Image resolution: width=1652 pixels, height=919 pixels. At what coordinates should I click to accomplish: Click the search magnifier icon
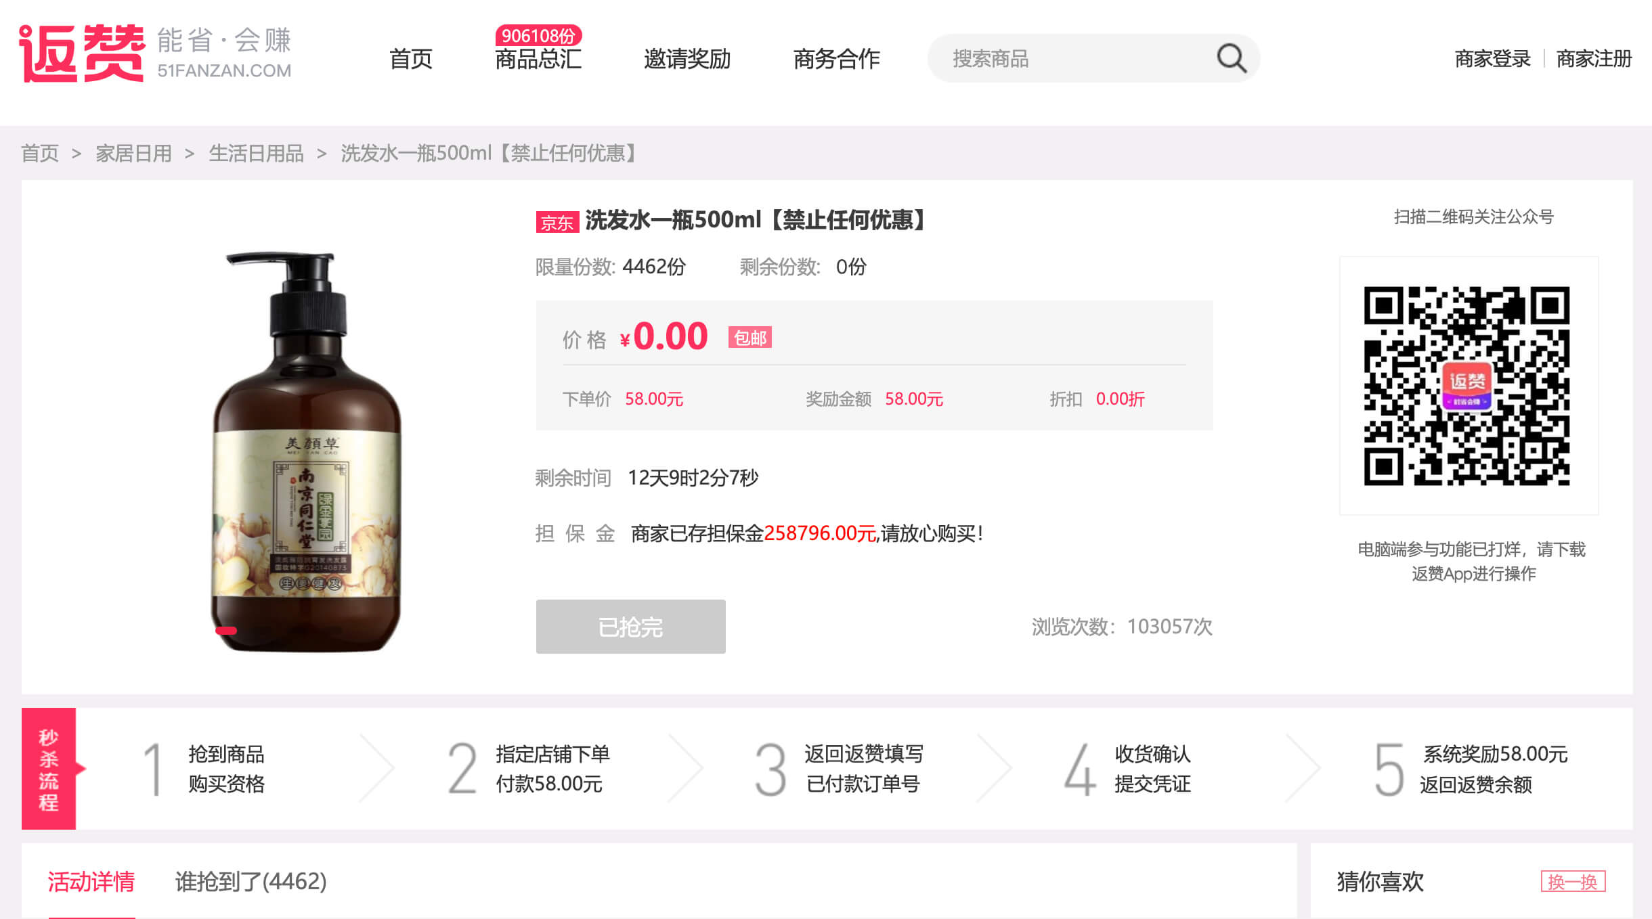[x=1231, y=59]
